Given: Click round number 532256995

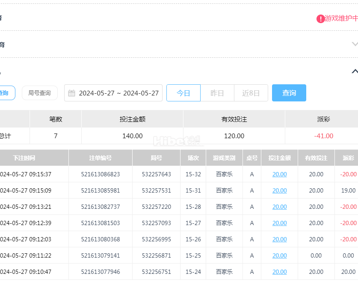Looking at the screenshot, I should [x=157, y=239].
